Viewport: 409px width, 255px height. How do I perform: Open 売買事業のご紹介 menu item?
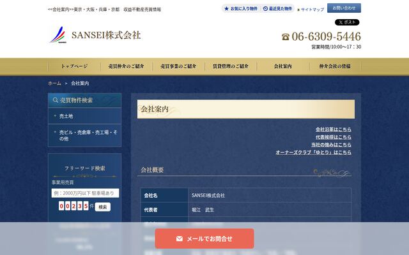point(178,66)
